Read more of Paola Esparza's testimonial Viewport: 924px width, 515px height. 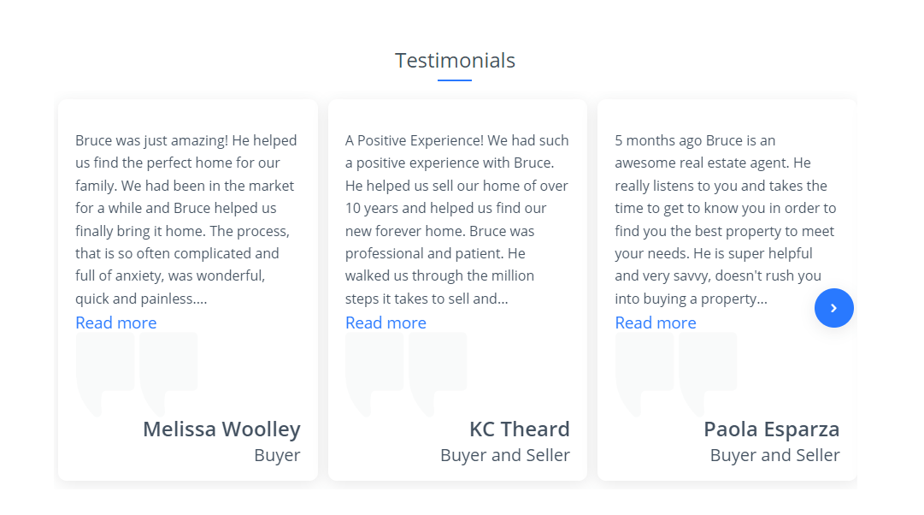[x=656, y=323]
